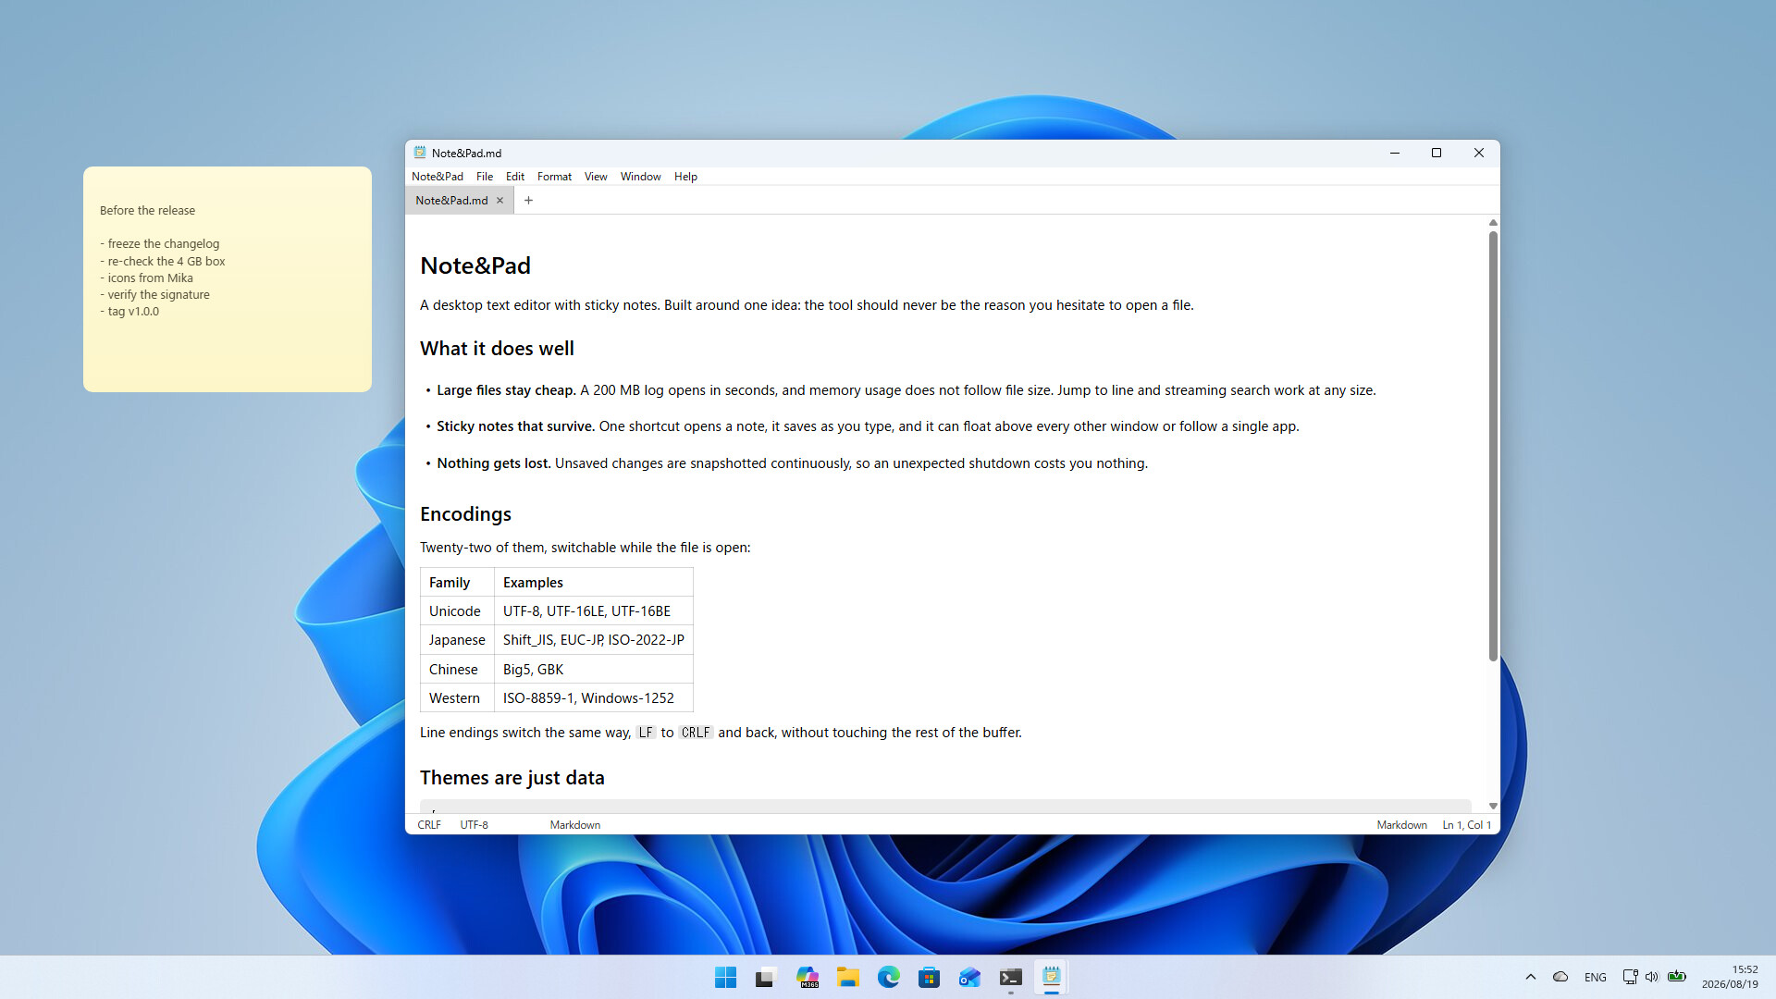Open Task View from the taskbar
The height and width of the screenshot is (999, 1776).
click(765, 977)
